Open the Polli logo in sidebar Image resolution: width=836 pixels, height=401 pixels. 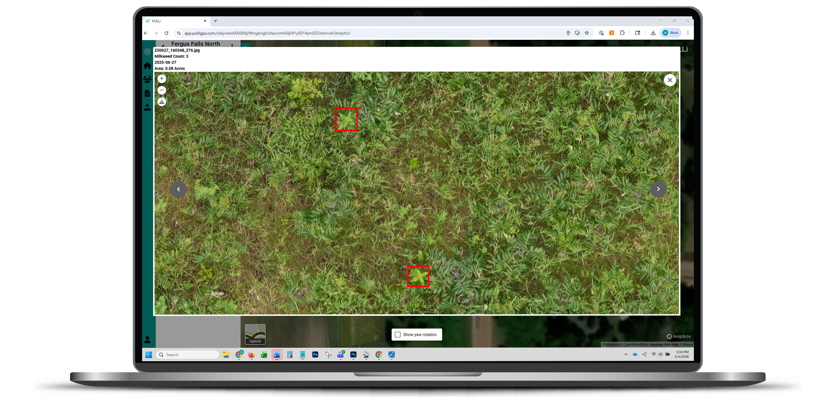point(147,52)
